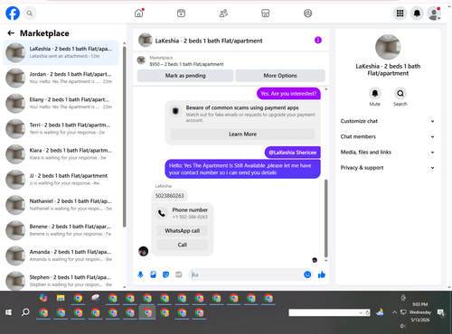Click the Call button
The image size is (452, 334).
183,245
